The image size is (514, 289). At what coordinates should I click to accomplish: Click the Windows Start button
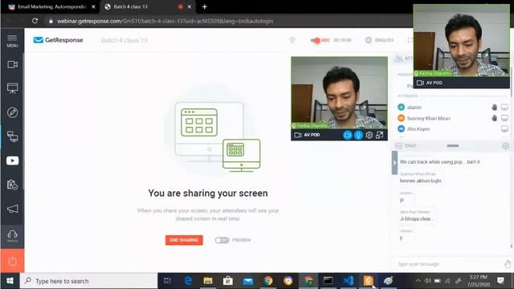tap(10, 281)
